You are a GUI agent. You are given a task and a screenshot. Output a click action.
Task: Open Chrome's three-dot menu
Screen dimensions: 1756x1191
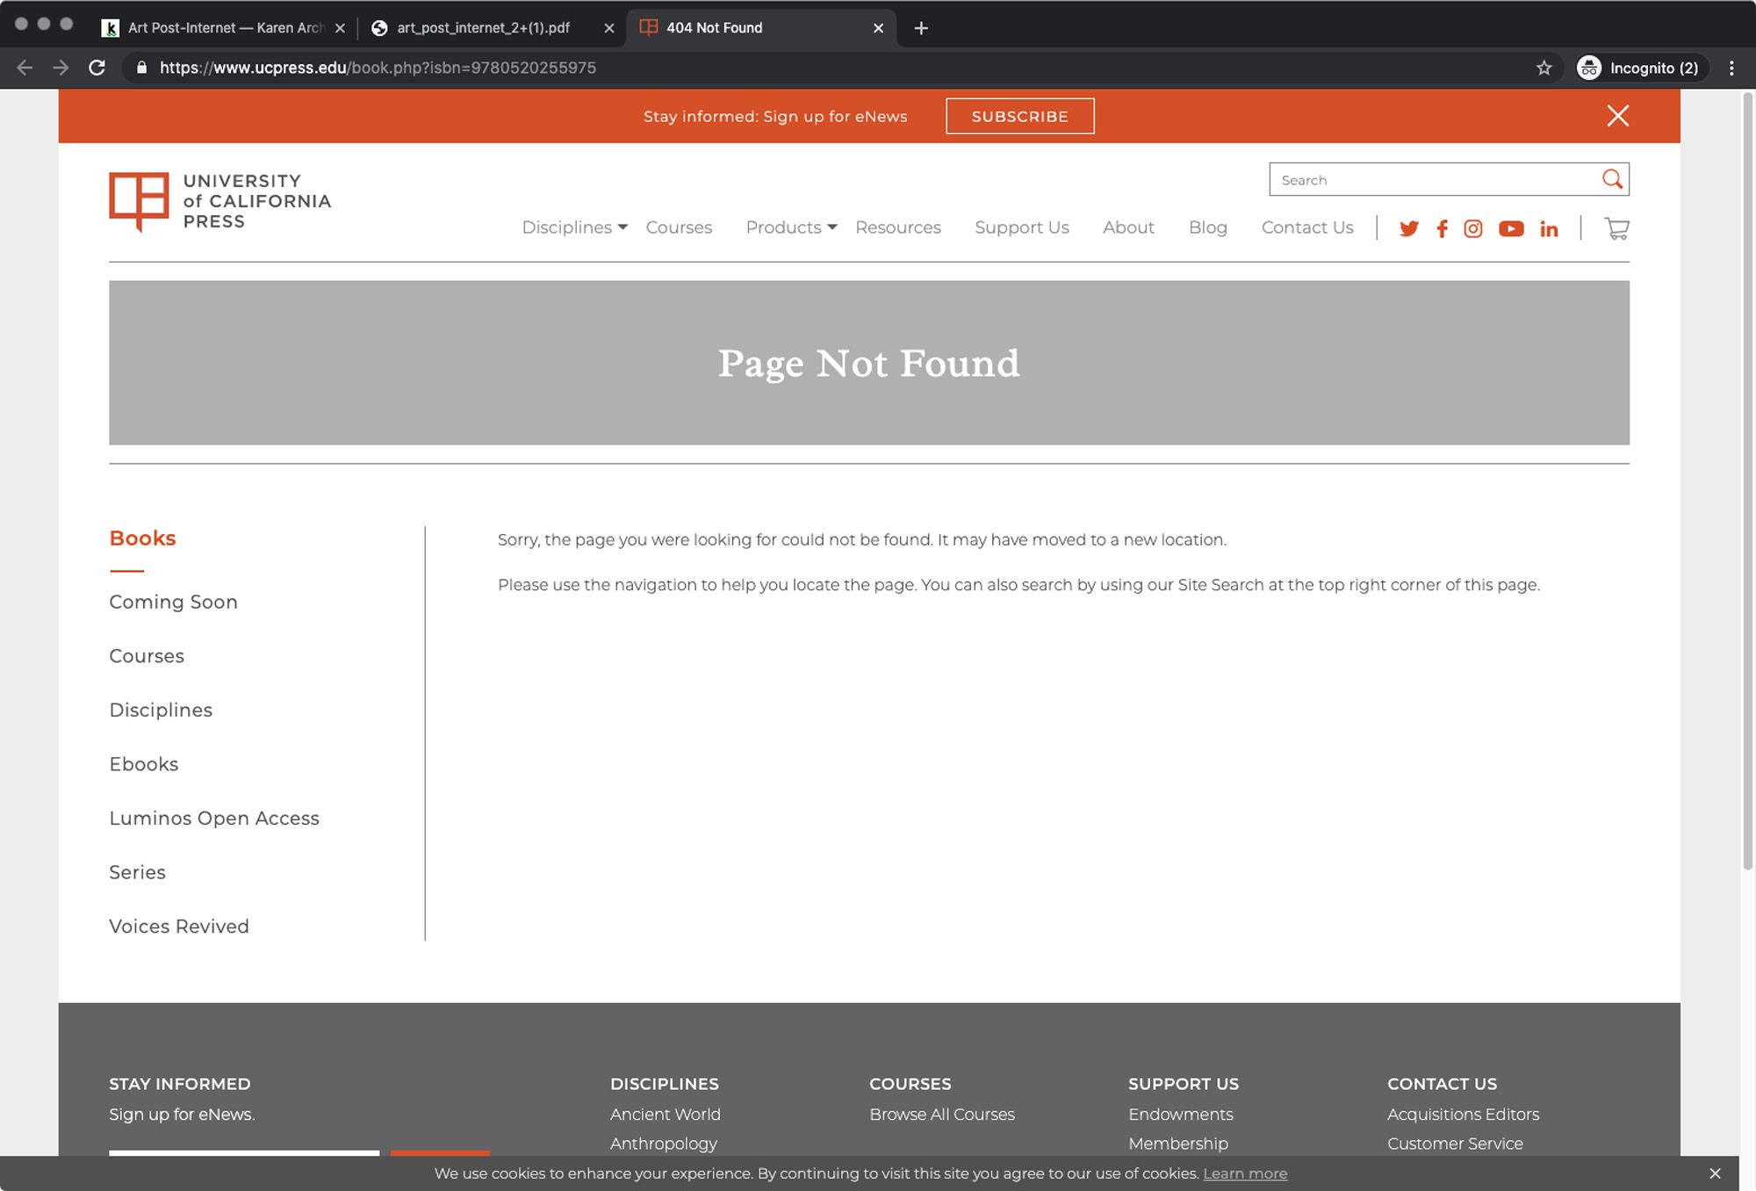click(1731, 68)
